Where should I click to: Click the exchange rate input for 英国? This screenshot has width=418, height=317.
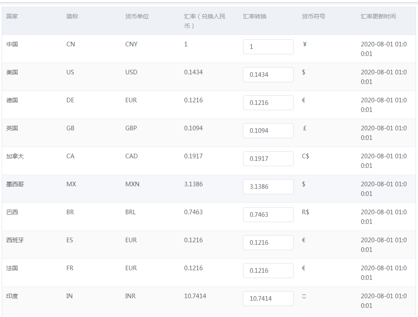coord(268,131)
